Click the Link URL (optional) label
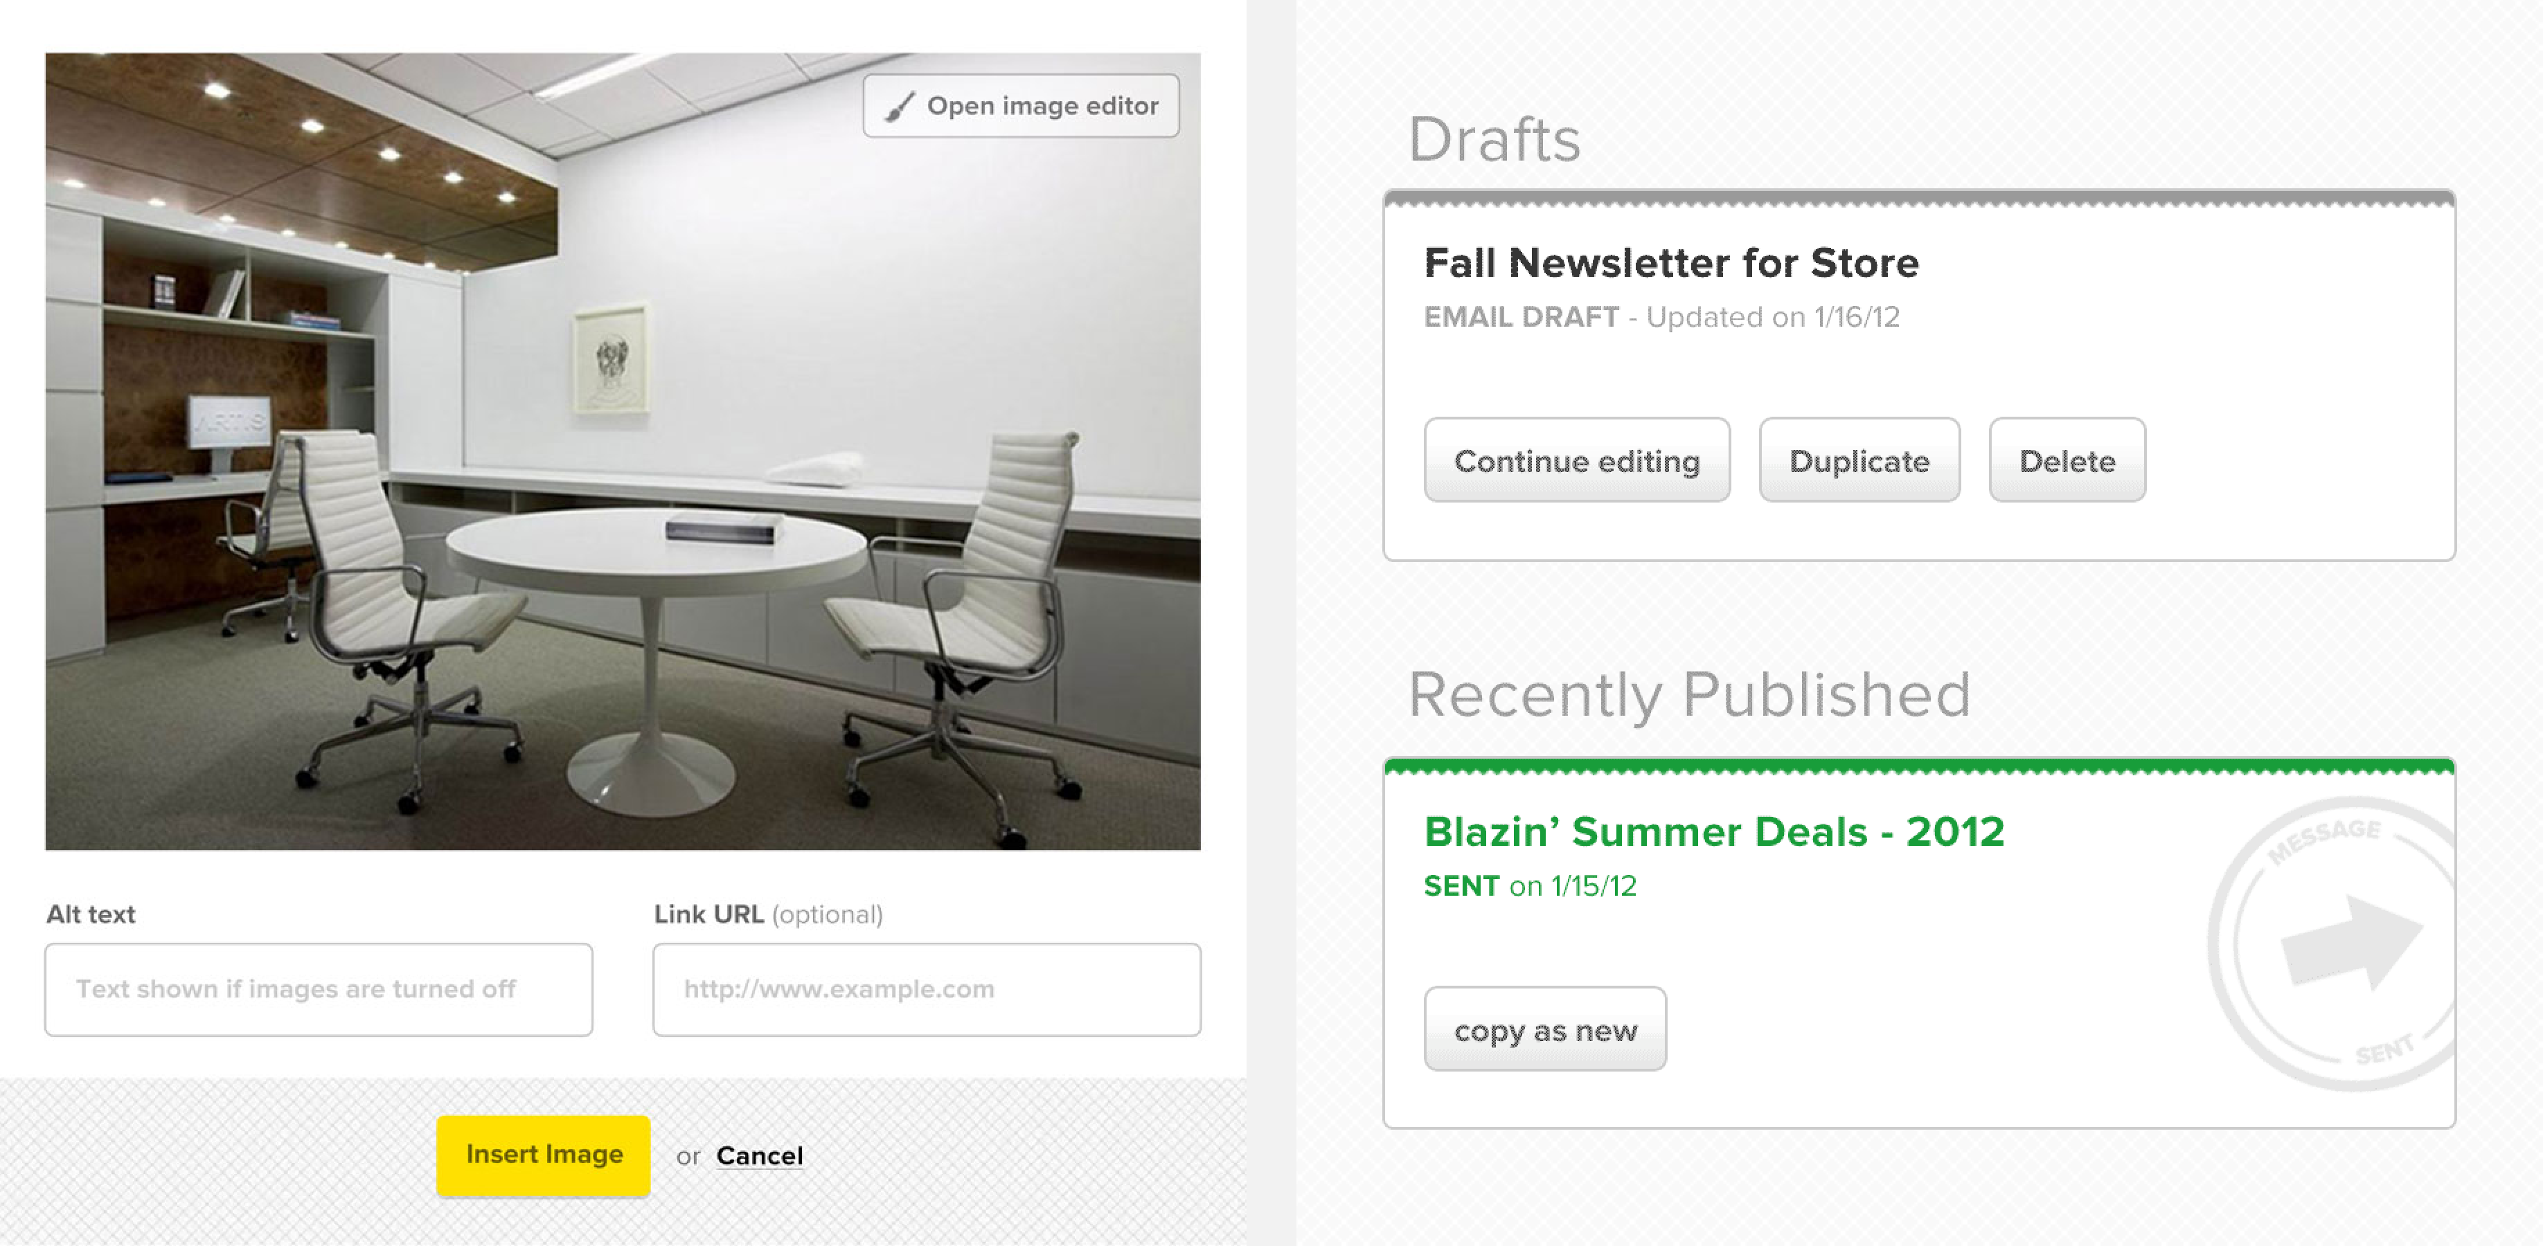Image resolution: width=2543 pixels, height=1246 pixels. pyautogui.click(x=768, y=914)
